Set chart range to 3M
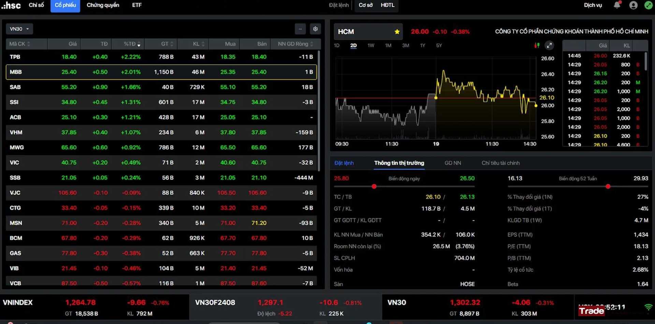This screenshot has height=324, width=655. 406,45
